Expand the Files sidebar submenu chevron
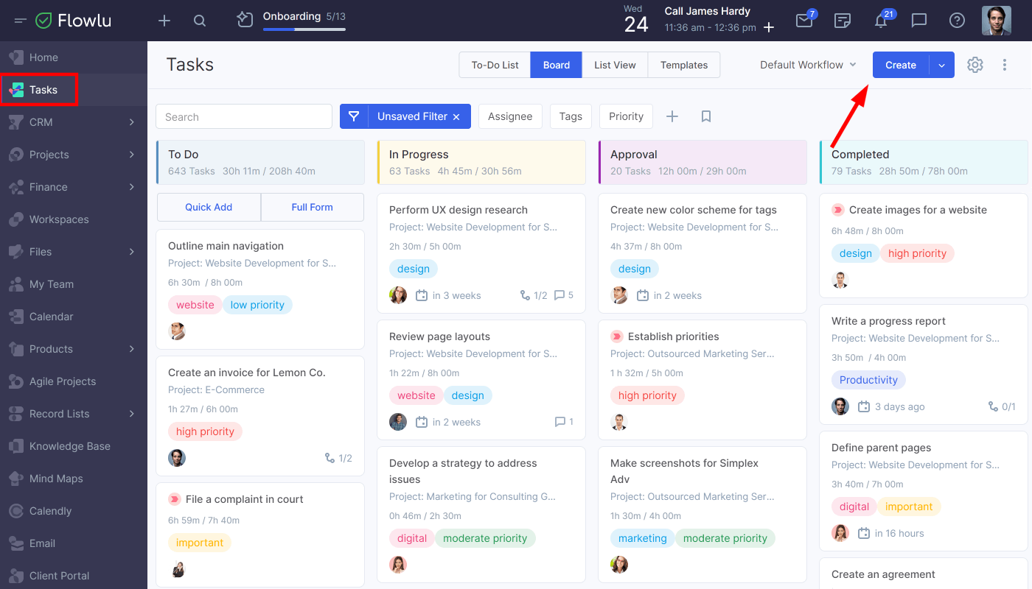Screen dimensions: 1032x589 pos(132,252)
